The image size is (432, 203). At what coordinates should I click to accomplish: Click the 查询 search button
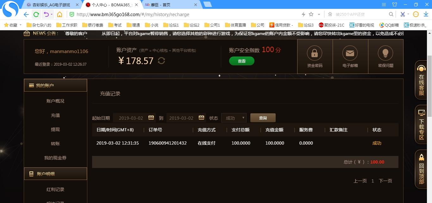click(263, 118)
